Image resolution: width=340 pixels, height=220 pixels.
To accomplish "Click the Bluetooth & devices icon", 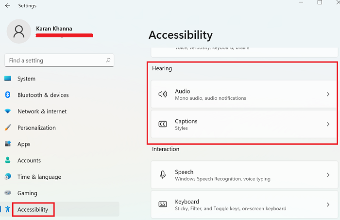I will pyautogui.click(x=8, y=95).
